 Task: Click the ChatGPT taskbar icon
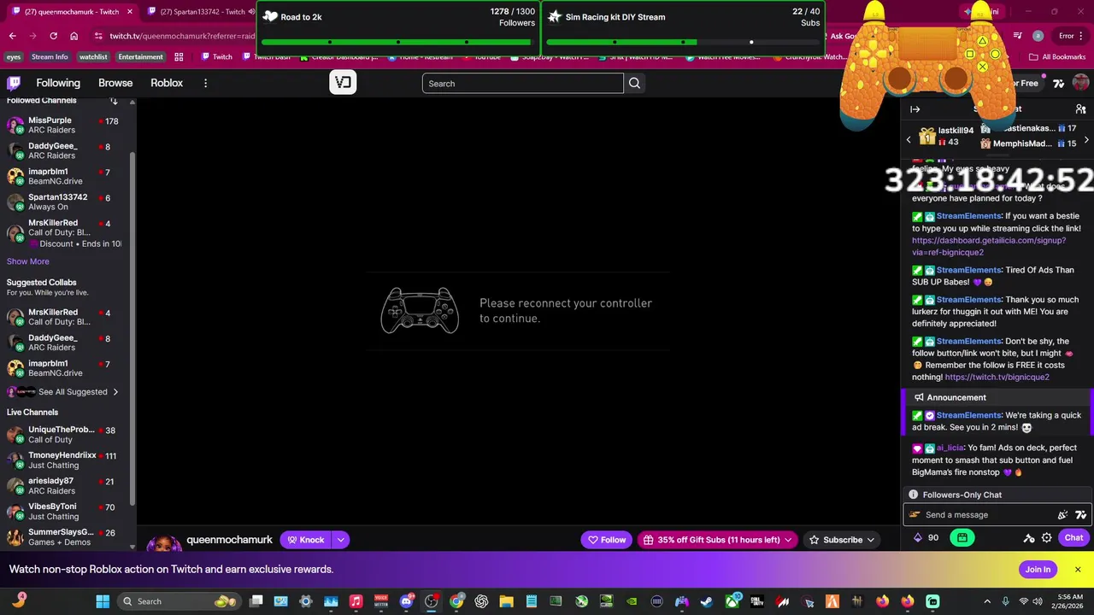[481, 601]
